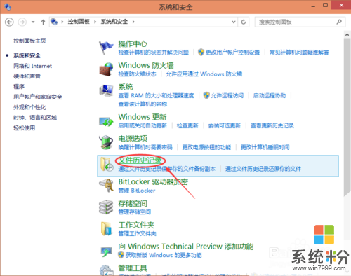Click 常见计算机问题疑难解答 link
This screenshot has width=351, height=276.
pyautogui.click(x=299, y=52)
